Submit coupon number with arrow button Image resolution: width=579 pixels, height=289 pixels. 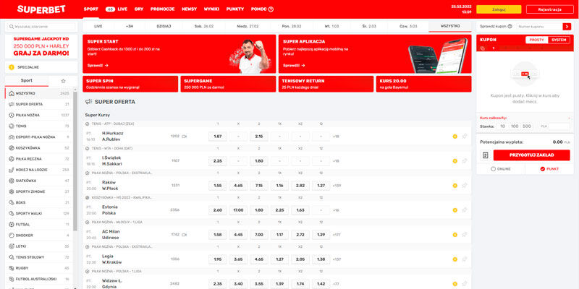click(567, 27)
